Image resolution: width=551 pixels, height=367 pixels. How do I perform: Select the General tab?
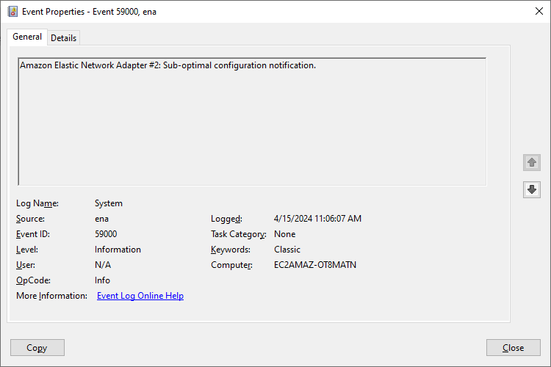click(27, 37)
